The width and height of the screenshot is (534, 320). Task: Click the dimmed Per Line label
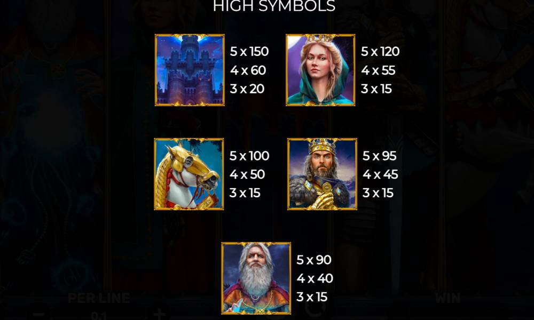click(99, 298)
